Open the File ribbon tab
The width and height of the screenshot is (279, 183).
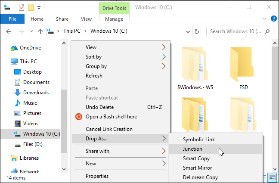tap(12, 19)
